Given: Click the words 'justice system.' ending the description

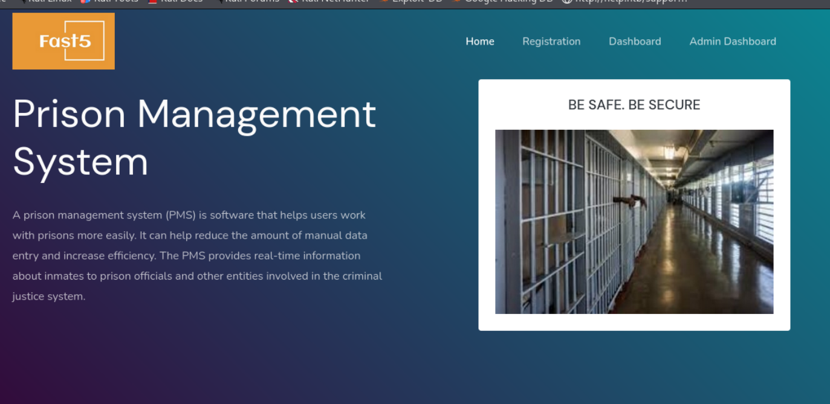Looking at the screenshot, I should point(49,297).
